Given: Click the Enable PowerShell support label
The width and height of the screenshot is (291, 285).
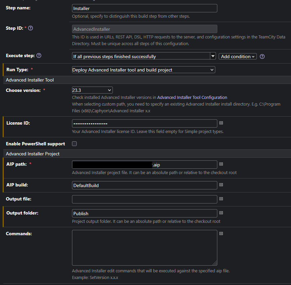Looking at the screenshot, I should pyautogui.click(x=35, y=144).
